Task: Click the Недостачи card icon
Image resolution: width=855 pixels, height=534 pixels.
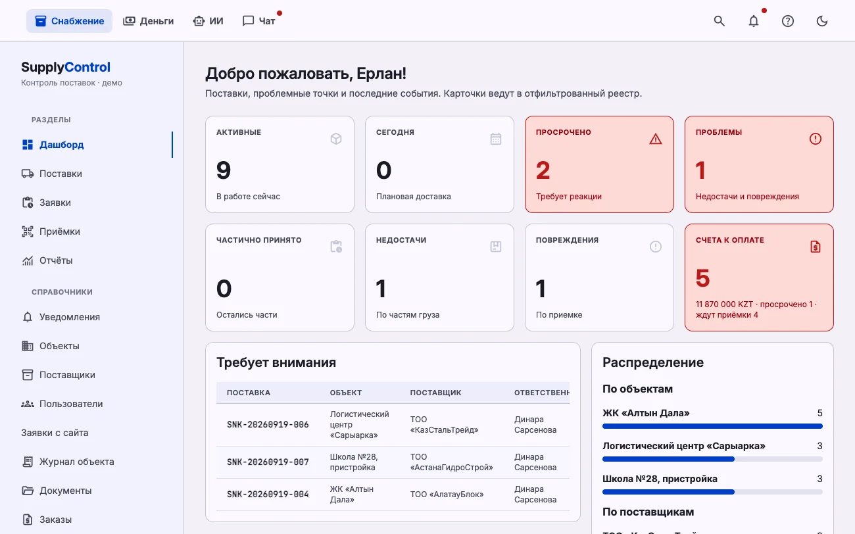Action: pyautogui.click(x=496, y=247)
